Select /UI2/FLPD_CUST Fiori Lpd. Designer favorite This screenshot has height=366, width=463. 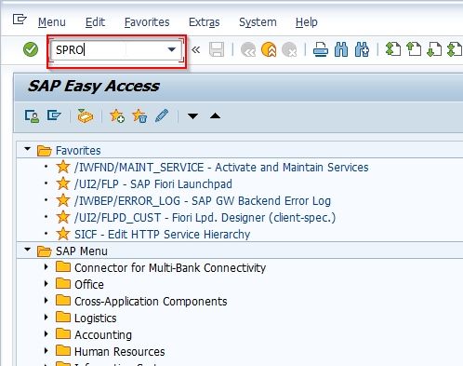coord(205,218)
